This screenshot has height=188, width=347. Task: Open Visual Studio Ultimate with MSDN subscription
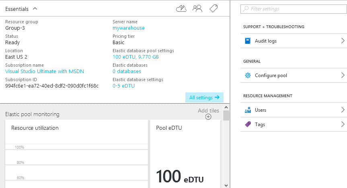45,72
